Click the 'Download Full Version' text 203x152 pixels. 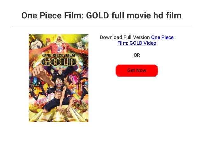125,37
